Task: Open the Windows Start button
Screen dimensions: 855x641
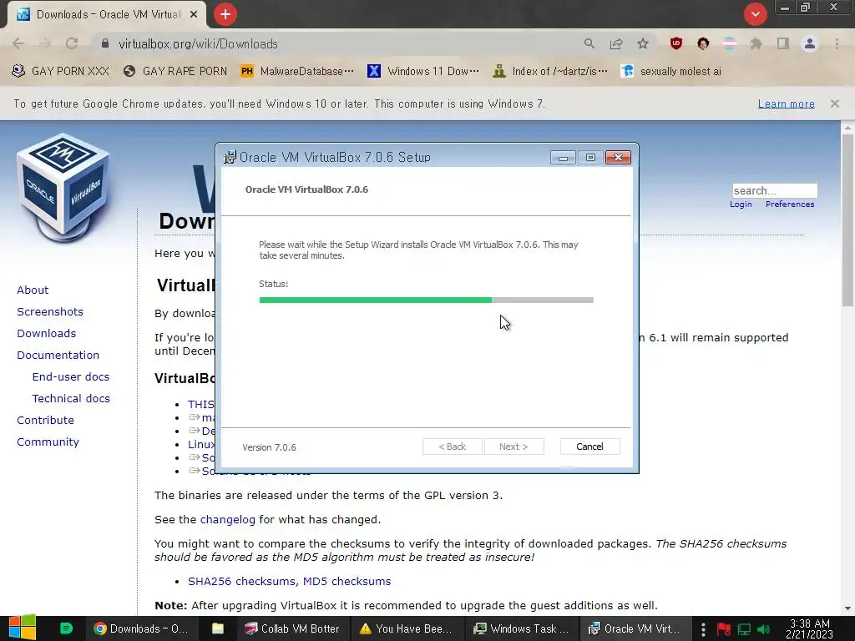Action: (23, 628)
